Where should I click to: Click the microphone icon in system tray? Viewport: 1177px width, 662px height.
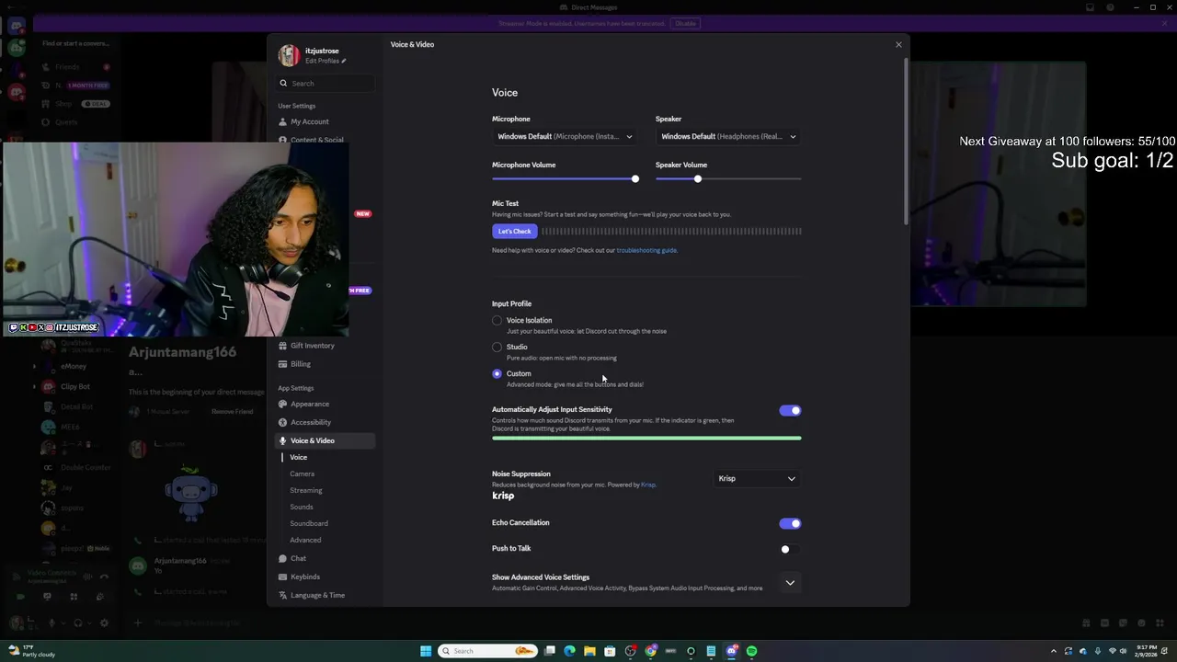click(1098, 651)
